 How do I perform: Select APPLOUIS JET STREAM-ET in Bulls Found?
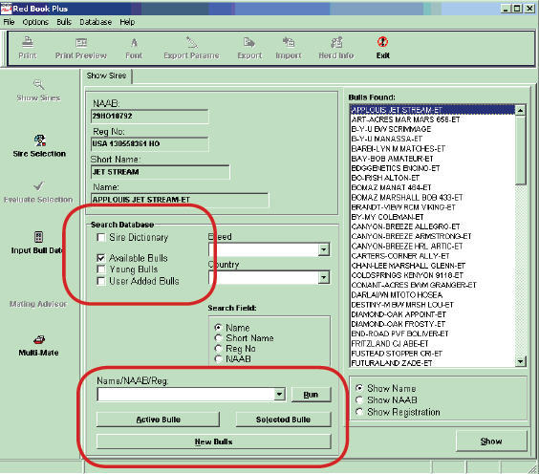pos(432,110)
